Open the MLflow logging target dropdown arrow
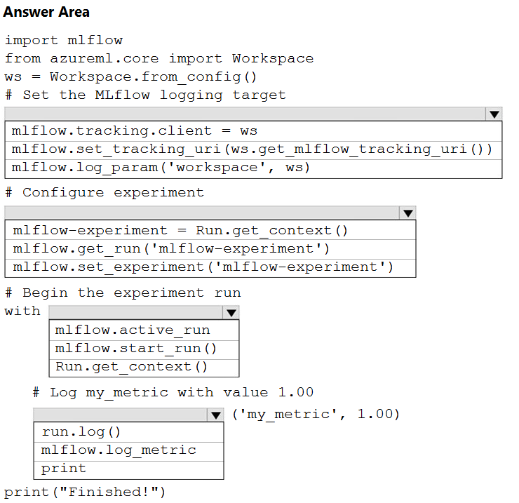 [x=494, y=114]
